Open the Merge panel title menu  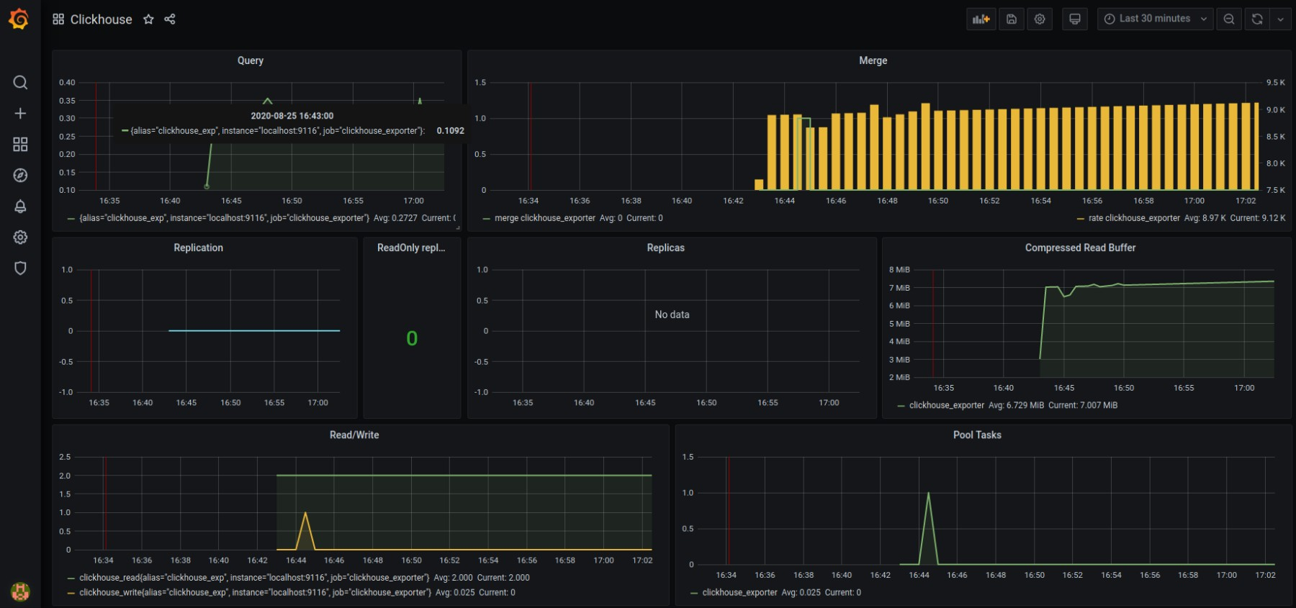pyautogui.click(x=873, y=60)
